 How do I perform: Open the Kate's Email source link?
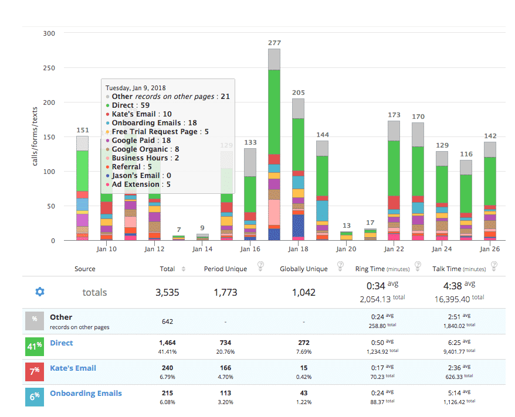[x=73, y=368]
